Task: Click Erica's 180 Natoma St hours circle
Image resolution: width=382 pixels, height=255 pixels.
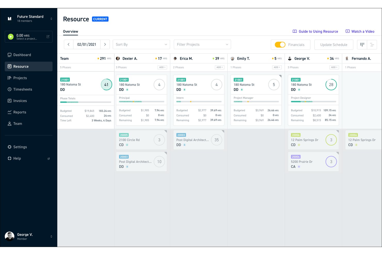Action: coord(217,84)
